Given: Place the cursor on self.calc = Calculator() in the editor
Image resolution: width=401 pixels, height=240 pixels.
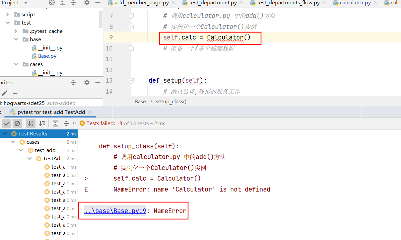Looking at the screenshot, I should [207, 38].
